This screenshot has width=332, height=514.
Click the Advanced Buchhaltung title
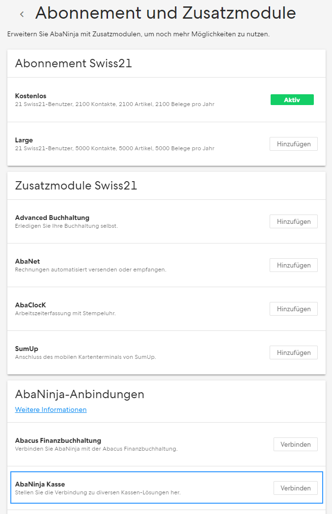pyautogui.click(x=52, y=217)
